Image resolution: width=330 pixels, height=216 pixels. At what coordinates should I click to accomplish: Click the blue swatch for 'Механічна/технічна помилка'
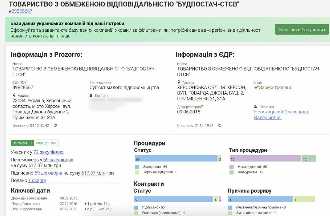click(230, 208)
